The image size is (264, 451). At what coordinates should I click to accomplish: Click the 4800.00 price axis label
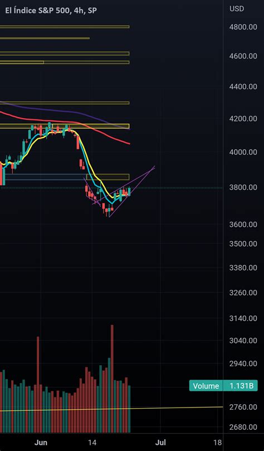243,27
